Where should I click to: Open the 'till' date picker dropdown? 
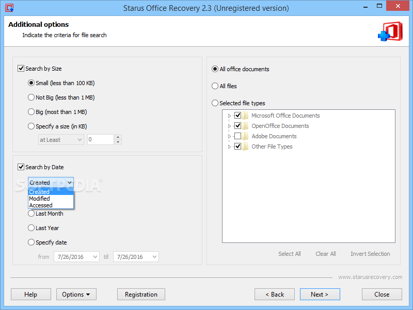pyautogui.click(x=154, y=256)
